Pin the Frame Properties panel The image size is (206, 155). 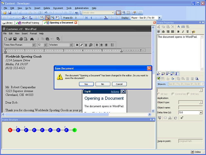pos(200,23)
